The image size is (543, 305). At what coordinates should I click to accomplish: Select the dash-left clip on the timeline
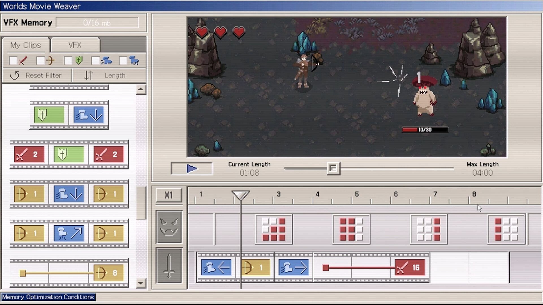(x=216, y=267)
